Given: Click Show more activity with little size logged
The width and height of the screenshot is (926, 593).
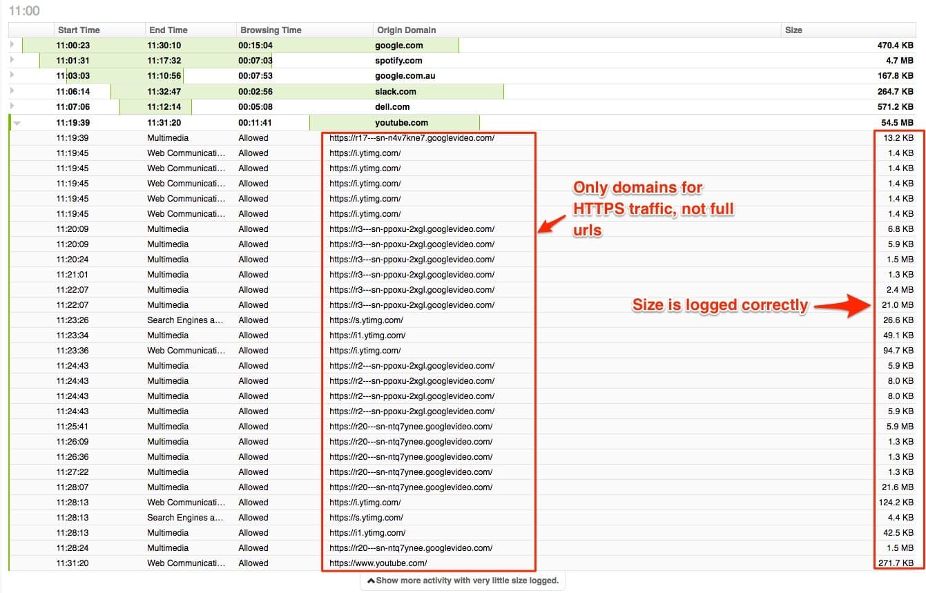Looking at the screenshot, I should pos(462,581).
